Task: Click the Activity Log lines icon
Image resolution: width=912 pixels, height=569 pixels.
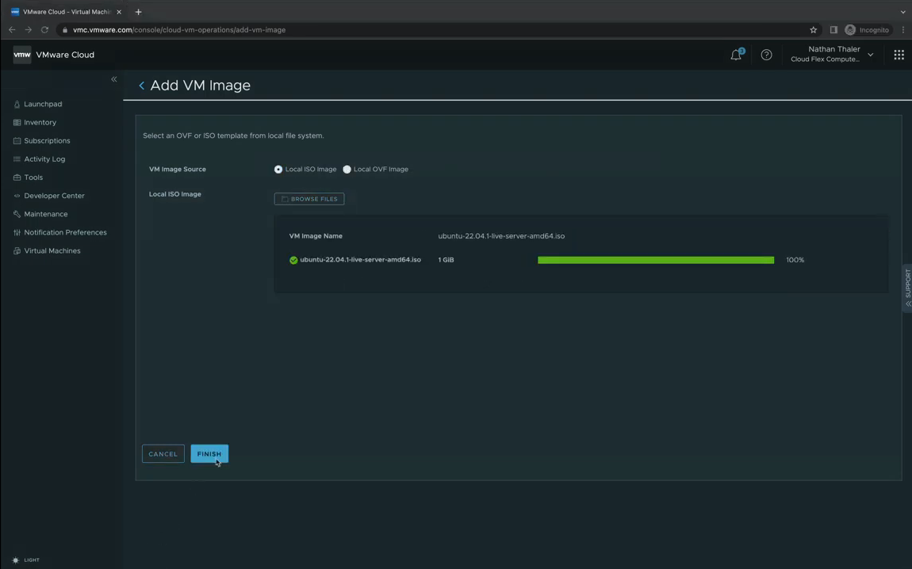Action: click(x=17, y=158)
